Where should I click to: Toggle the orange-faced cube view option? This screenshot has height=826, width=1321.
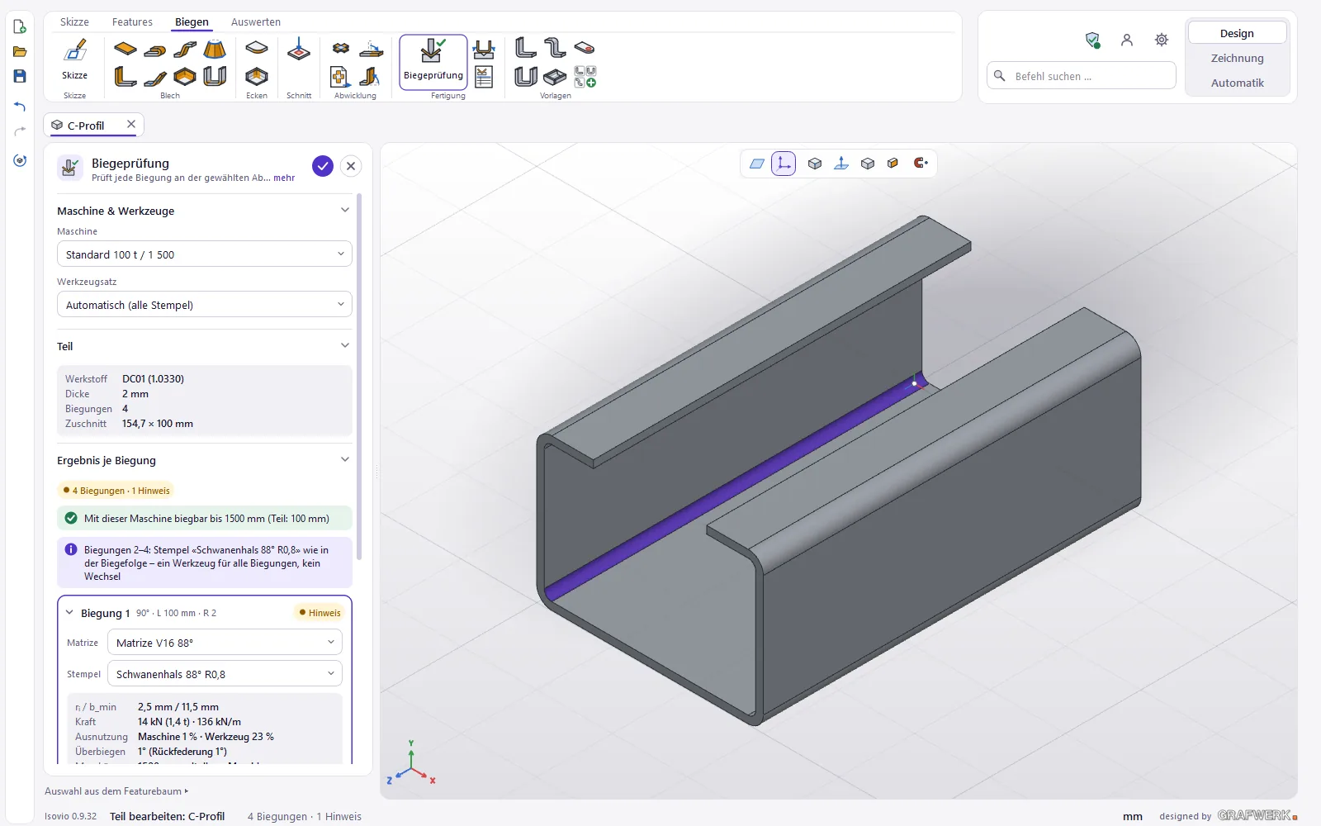[893, 164]
